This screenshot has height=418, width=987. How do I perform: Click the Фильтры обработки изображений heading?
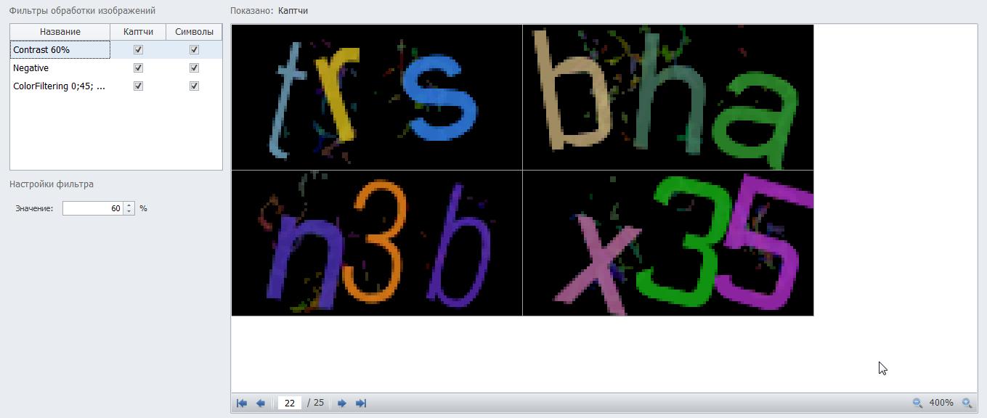(82, 11)
